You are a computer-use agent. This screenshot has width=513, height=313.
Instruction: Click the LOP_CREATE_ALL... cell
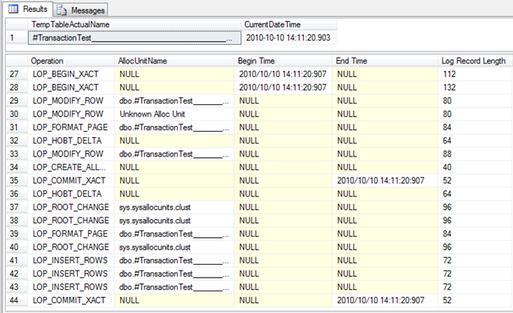pyautogui.click(x=71, y=167)
